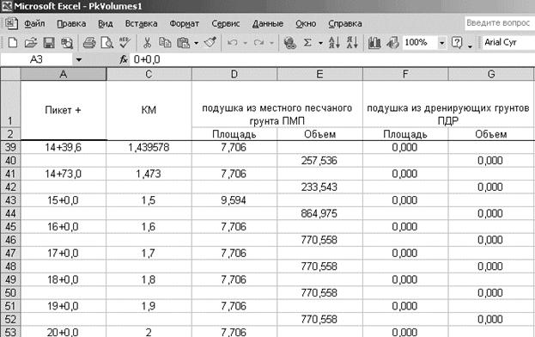Print the sheet with the printer icon
This screenshot has height=337, width=535.
point(89,43)
